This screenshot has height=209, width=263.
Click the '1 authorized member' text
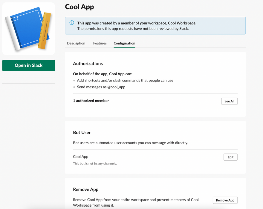click(91, 101)
